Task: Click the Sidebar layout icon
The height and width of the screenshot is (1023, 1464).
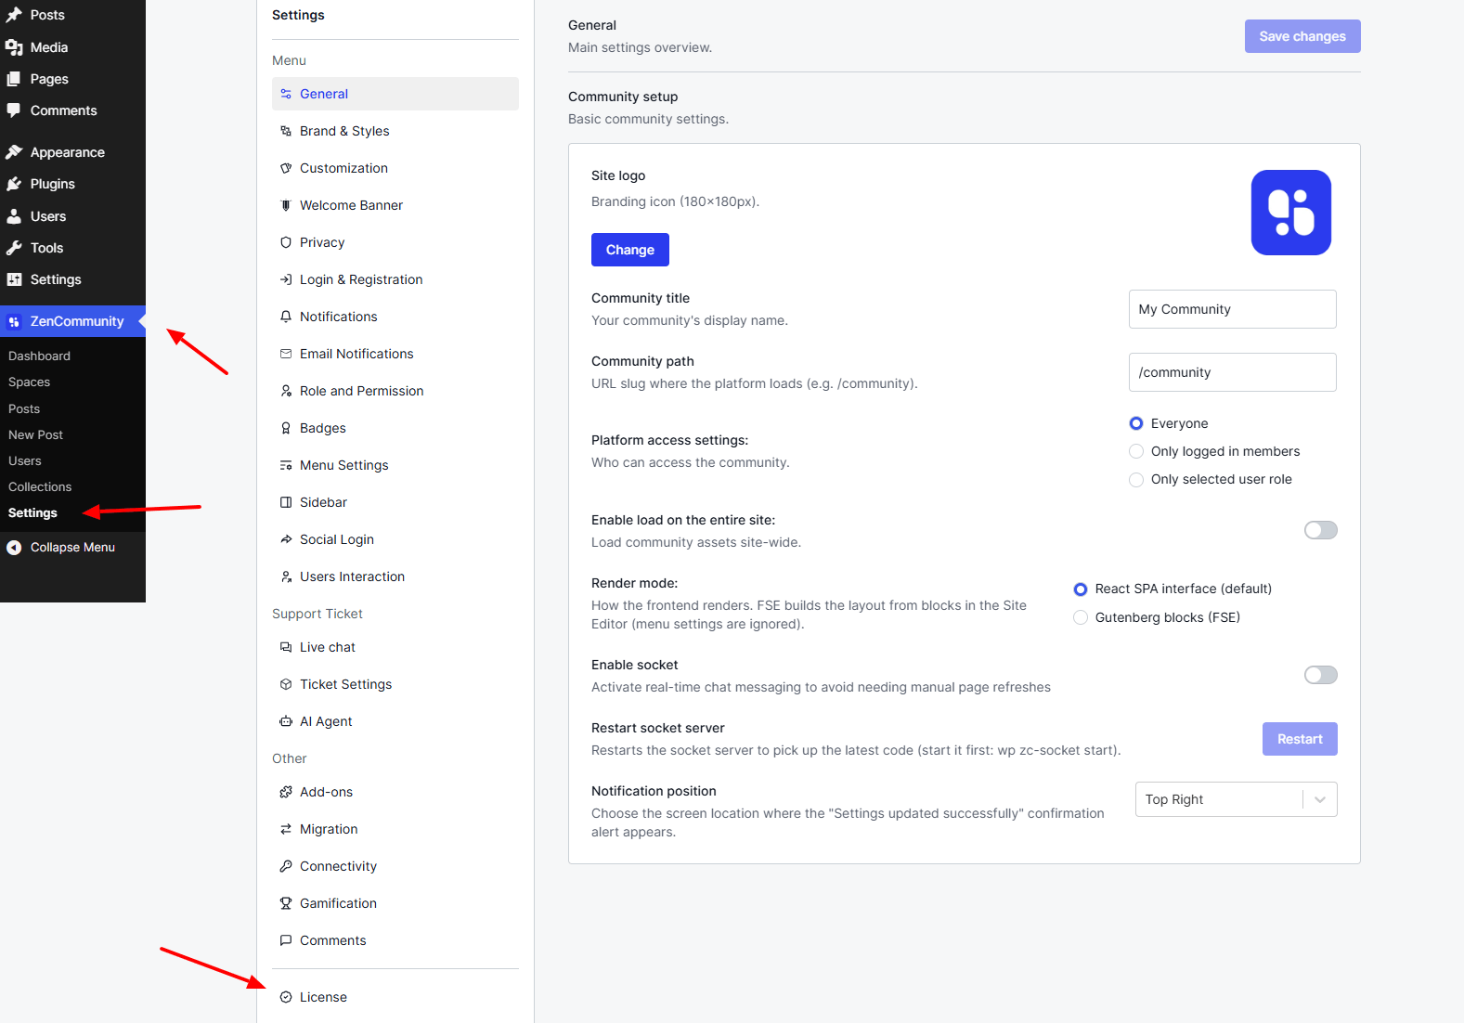Action: tap(286, 502)
